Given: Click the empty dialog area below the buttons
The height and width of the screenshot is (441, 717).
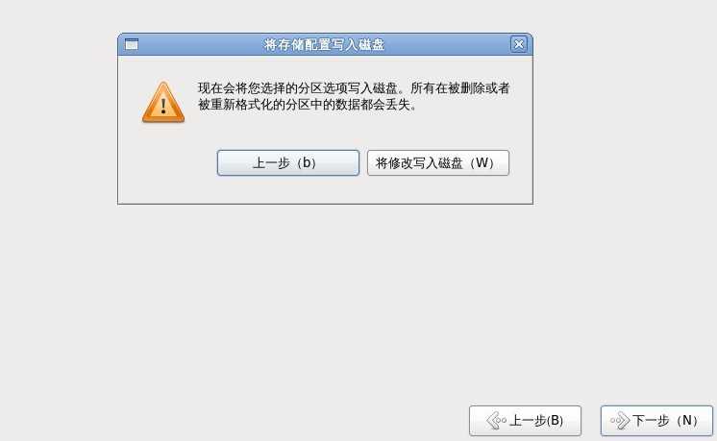Looking at the screenshot, I should coord(325,189).
